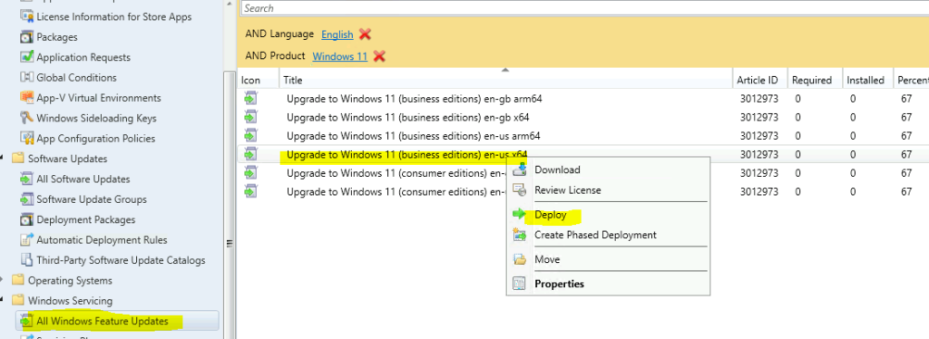Screen dimensions: 929x339
Task: Select the Windows Servicing folder node
Action: 70,301
